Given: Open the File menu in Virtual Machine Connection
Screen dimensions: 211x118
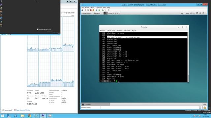Looking at the screenshot, I should [83, 8].
